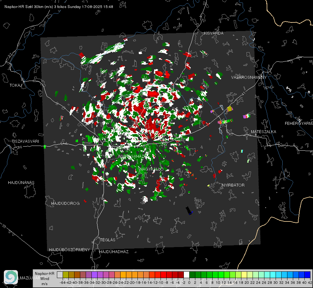Pick the white legend swatch between -2 and 0
This screenshot has width=313, height=288.
coord(186,275)
